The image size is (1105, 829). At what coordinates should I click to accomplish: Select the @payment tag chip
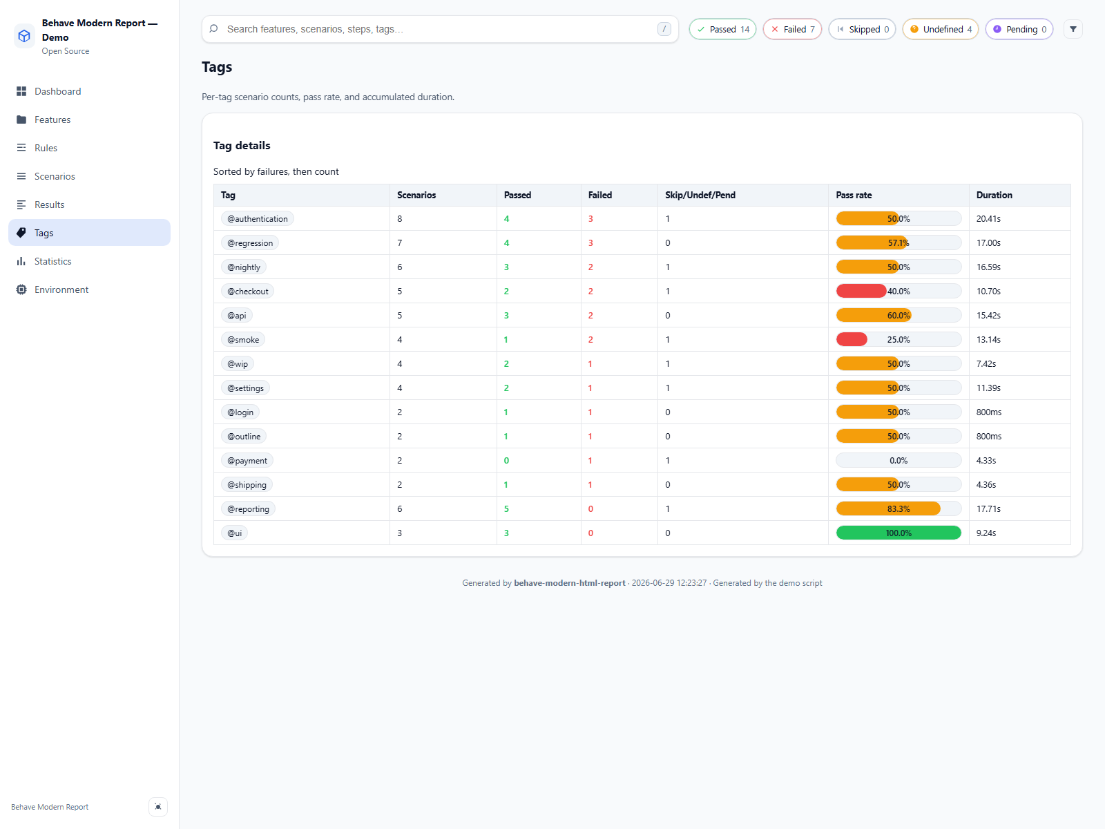[247, 461]
